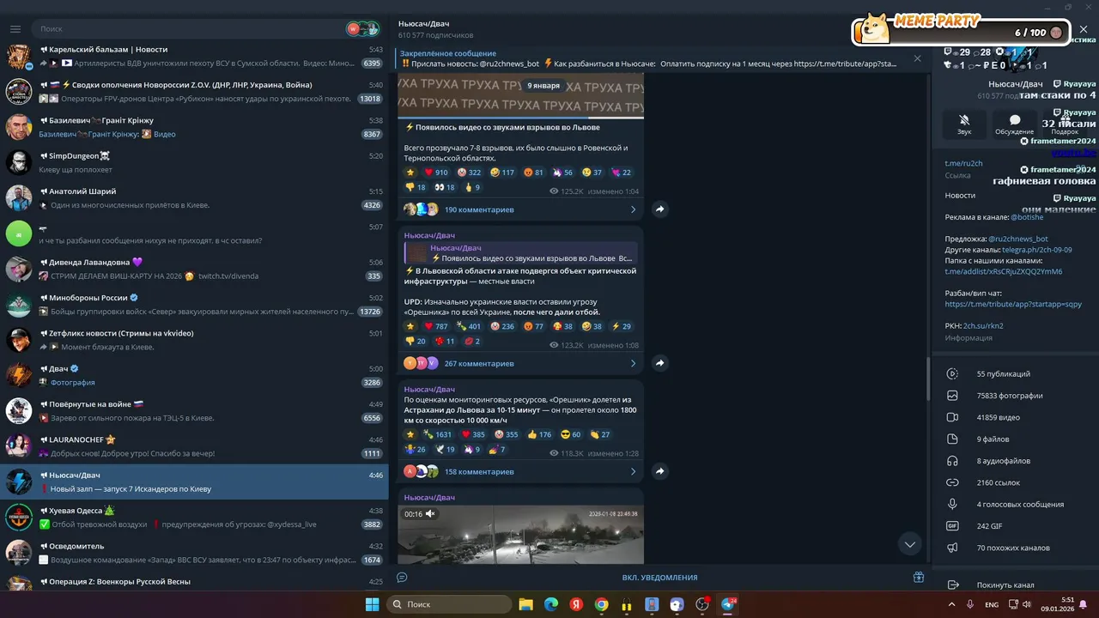Toggle heart reaction showing 787
This screenshot has height=618, width=1099.
click(x=437, y=326)
